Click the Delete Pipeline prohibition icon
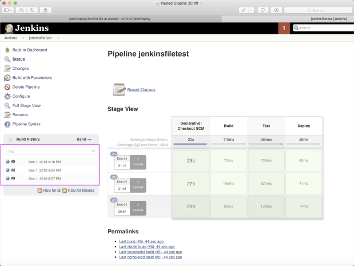The width and height of the screenshot is (354, 266). (7, 87)
